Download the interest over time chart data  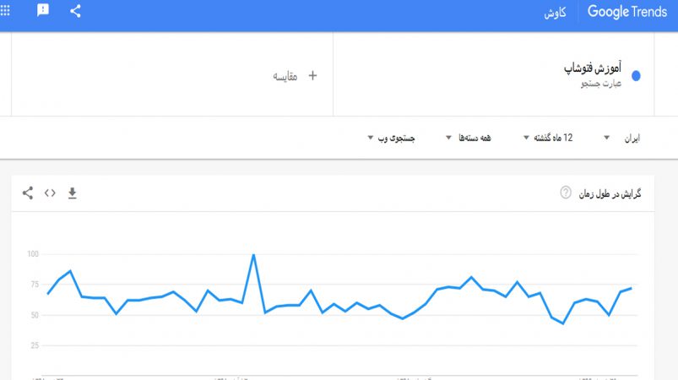73,193
